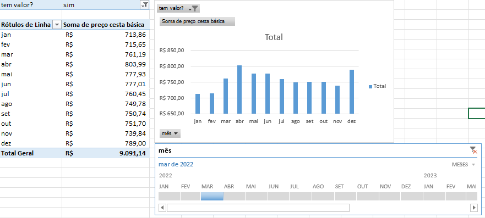Viewport: 485px width, 218px height.
Task: Select the AGO 2022 timeline segment
Action: pos(323,196)
